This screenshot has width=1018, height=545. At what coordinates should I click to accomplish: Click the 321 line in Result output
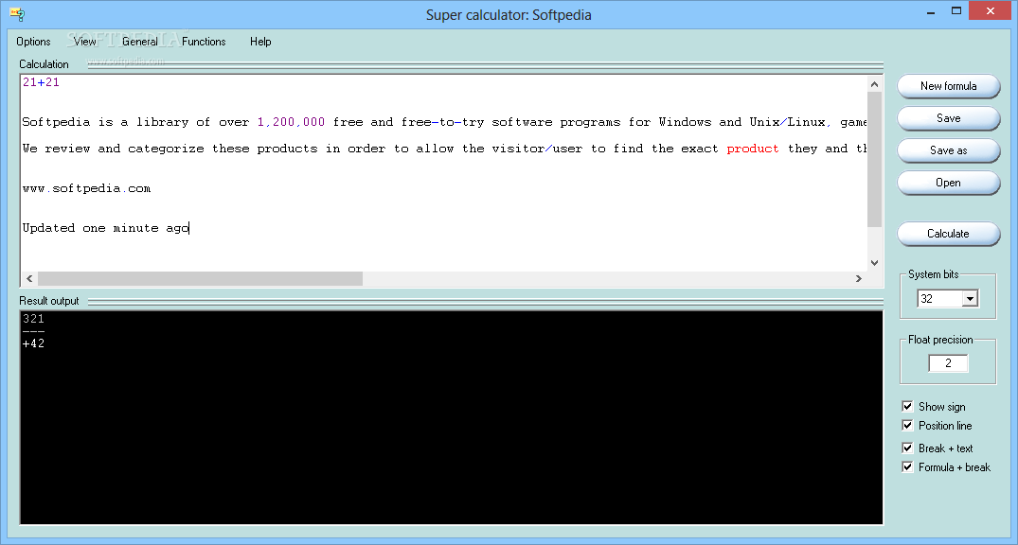[34, 319]
